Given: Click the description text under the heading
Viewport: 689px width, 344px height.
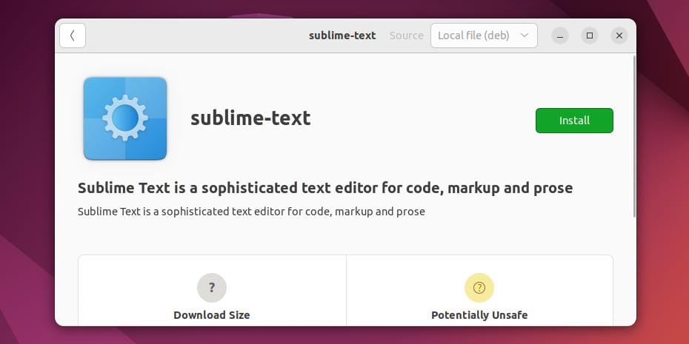Looking at the screenshot, I should coord(251,212).
